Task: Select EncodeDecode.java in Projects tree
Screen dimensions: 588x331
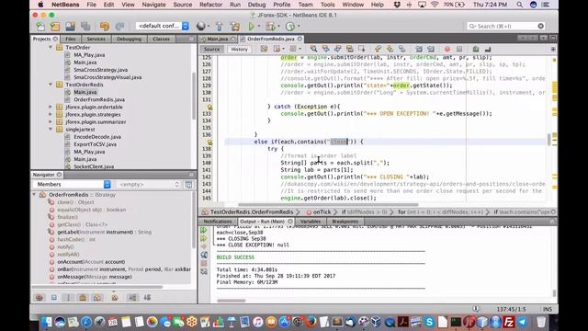Action: (97, 137)
